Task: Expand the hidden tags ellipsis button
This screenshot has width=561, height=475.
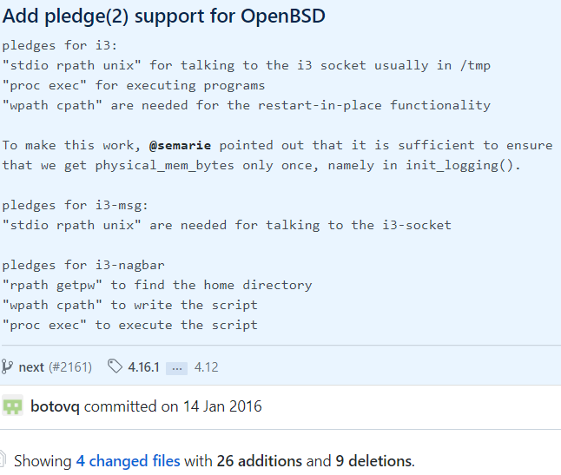Action: pos(177,367)
